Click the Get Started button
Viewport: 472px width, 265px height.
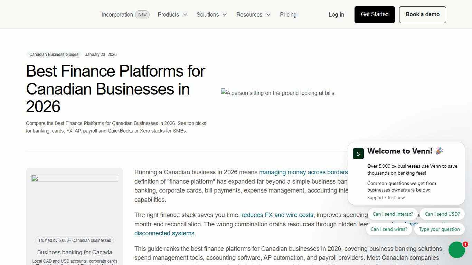pos(374,14)
